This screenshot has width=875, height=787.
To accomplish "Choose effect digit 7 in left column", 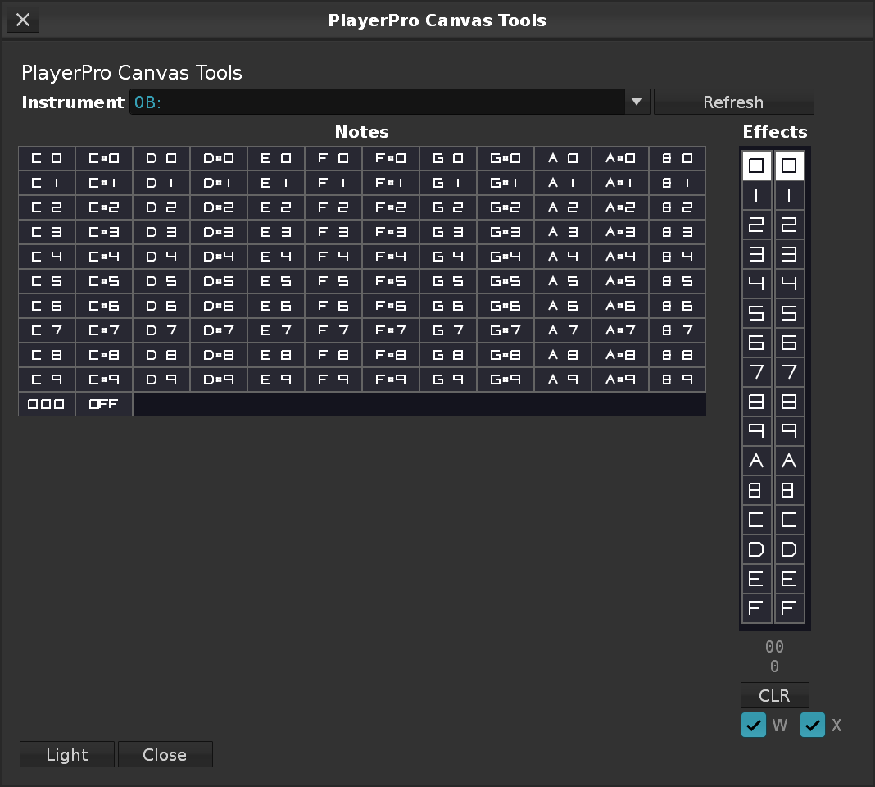I will pos(757,372).
